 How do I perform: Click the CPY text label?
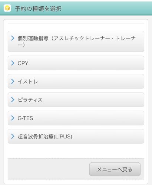[x=23, y=63]
